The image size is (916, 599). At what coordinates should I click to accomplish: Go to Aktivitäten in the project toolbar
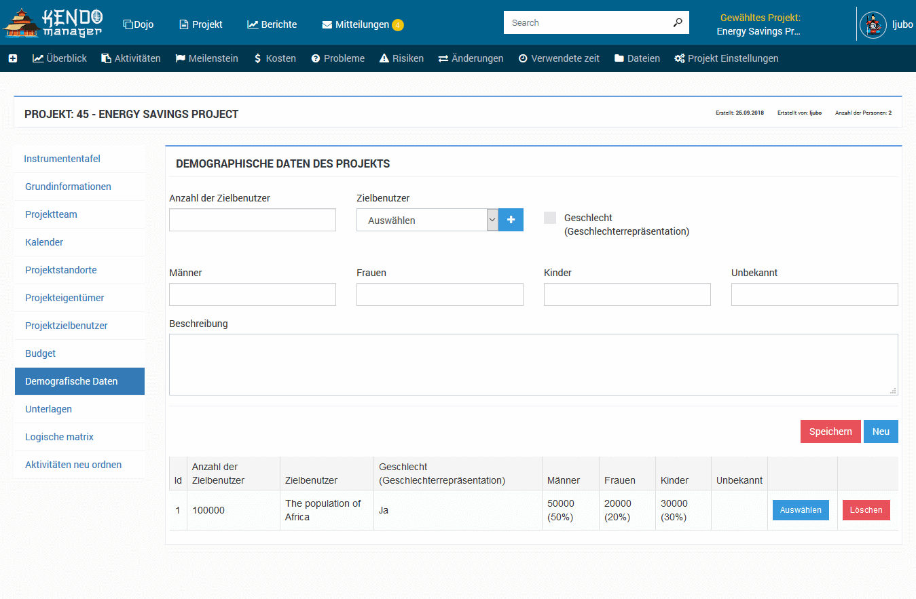(x=130, y=59)
